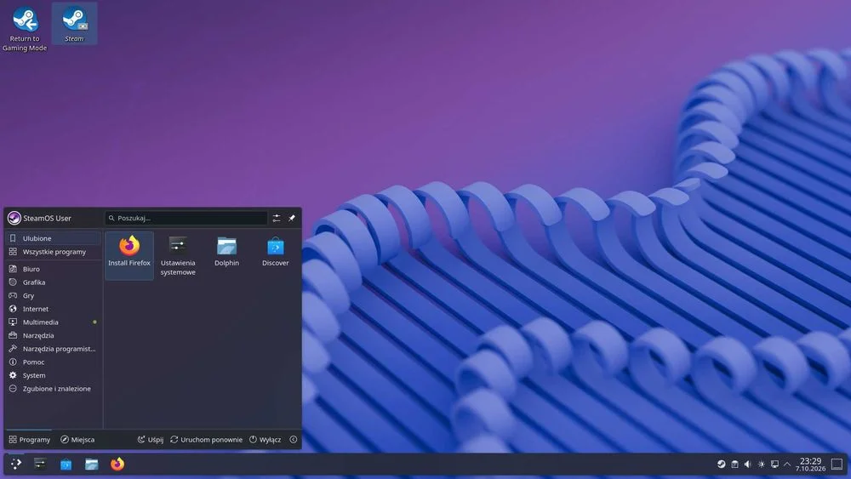This screenshot has width=851, height=479.
Task: Open the launcher configure button next to search
Action: pos(277,218)
